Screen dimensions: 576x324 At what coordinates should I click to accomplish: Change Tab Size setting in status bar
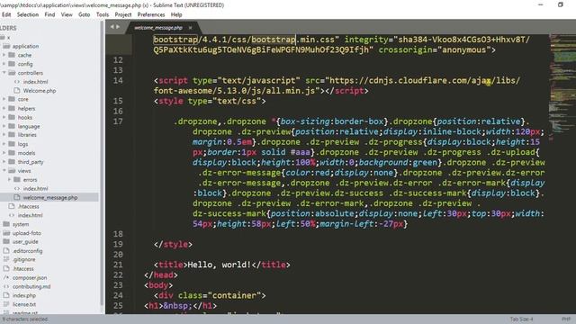(x=521, y=319)
